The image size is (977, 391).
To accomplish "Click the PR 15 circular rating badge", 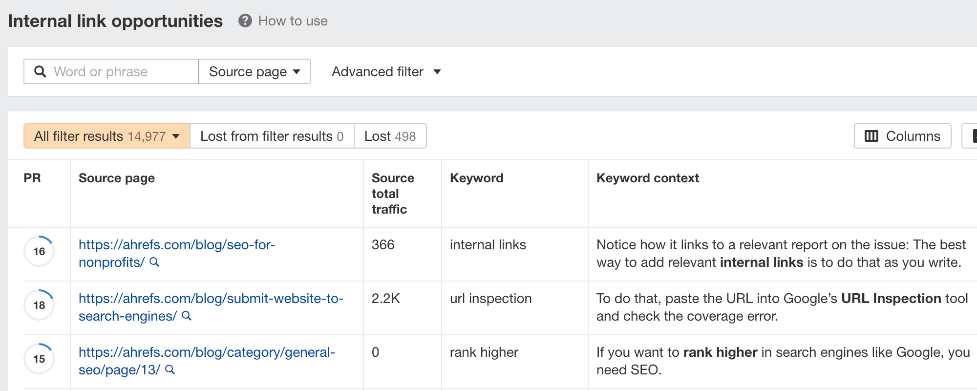I will click(39, 359).
